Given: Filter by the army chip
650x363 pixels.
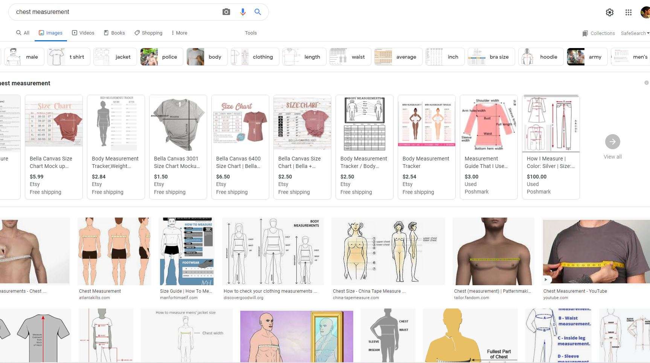Looking at the screenshot, I should [x=587, y=57].
